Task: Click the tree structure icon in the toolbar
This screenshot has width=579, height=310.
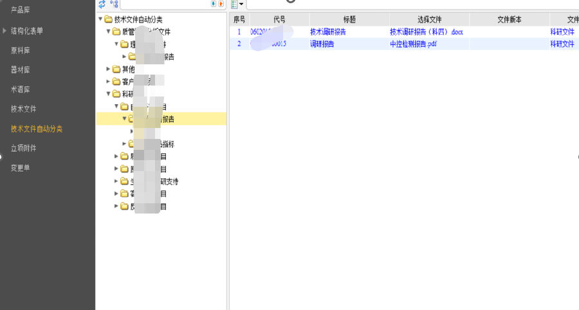Action: 114,4
